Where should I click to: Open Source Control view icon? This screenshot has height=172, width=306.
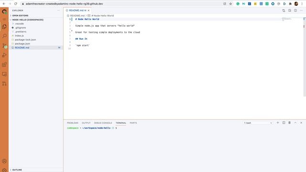pyautogui.click(x=4, y=46)
